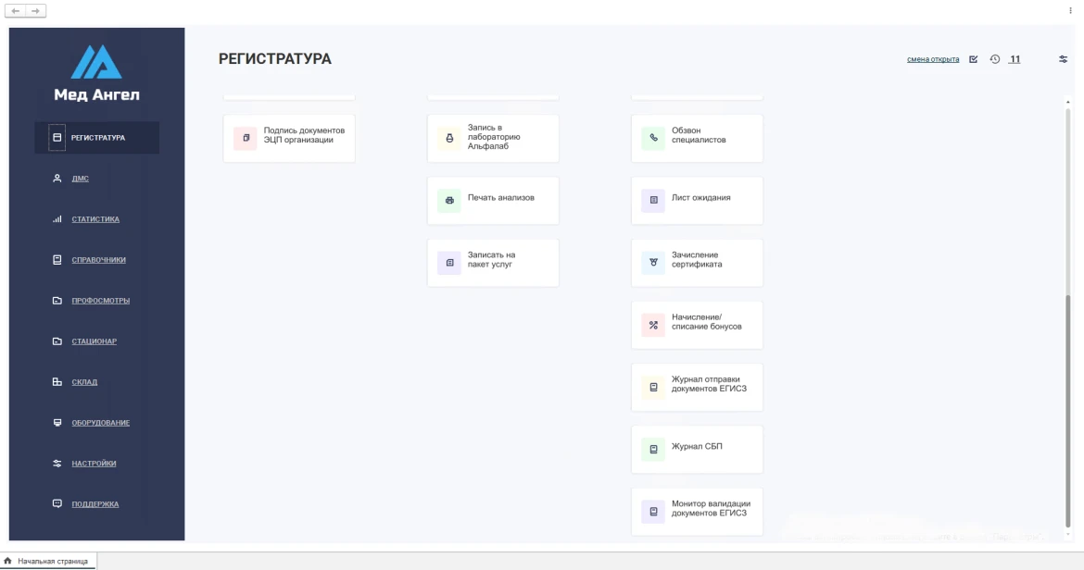Click the Статистика bar chart icon
1084x570 pixels.
click(57, 218)
